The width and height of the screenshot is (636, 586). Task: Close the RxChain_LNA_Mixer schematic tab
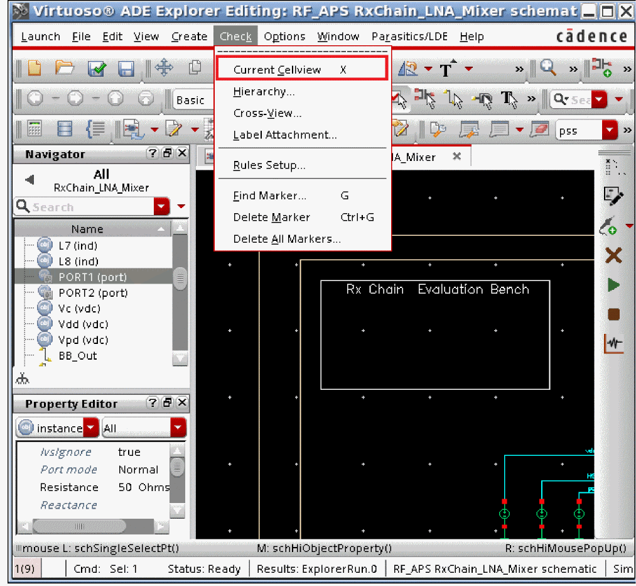pyautogui.click(x=457, y=157)
